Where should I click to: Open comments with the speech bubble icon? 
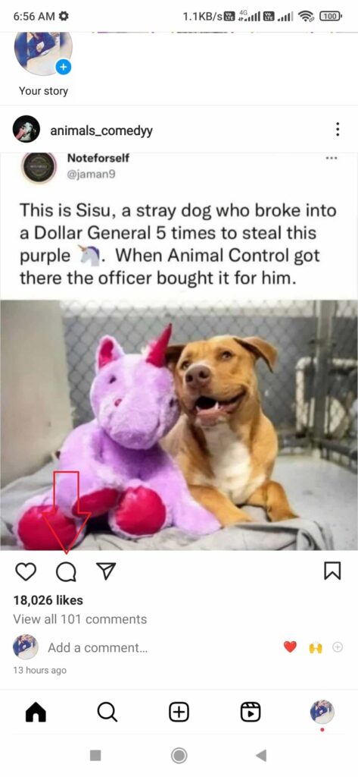tap(66, 572)
